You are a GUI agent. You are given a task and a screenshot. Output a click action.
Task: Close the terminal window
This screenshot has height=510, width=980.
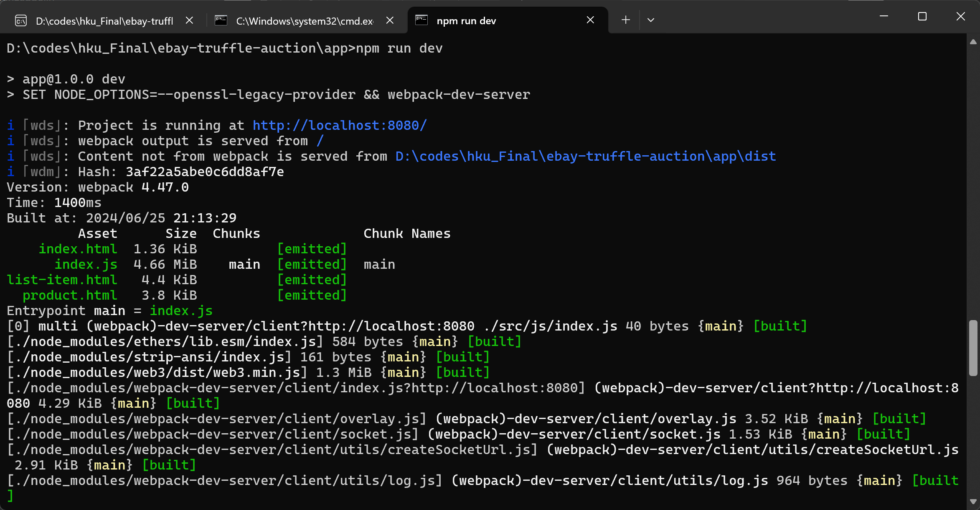961,17
